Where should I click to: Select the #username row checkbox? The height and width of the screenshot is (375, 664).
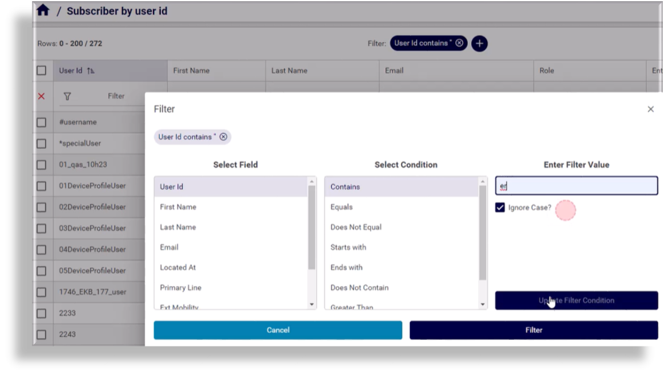[x=41, y=122]
